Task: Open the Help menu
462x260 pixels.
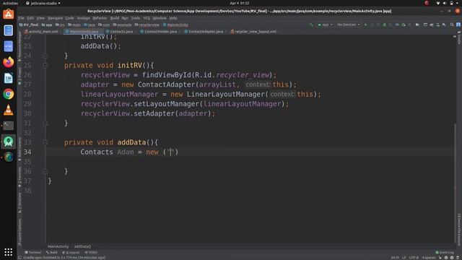Action: pos(173,18)
